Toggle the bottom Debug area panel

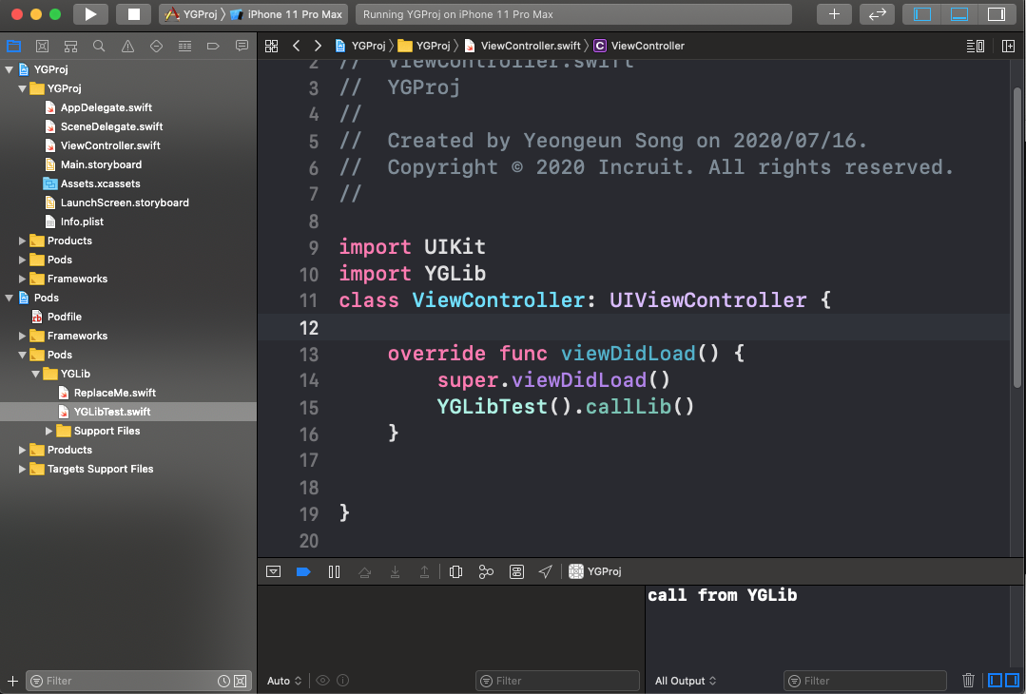pos(959,13)
